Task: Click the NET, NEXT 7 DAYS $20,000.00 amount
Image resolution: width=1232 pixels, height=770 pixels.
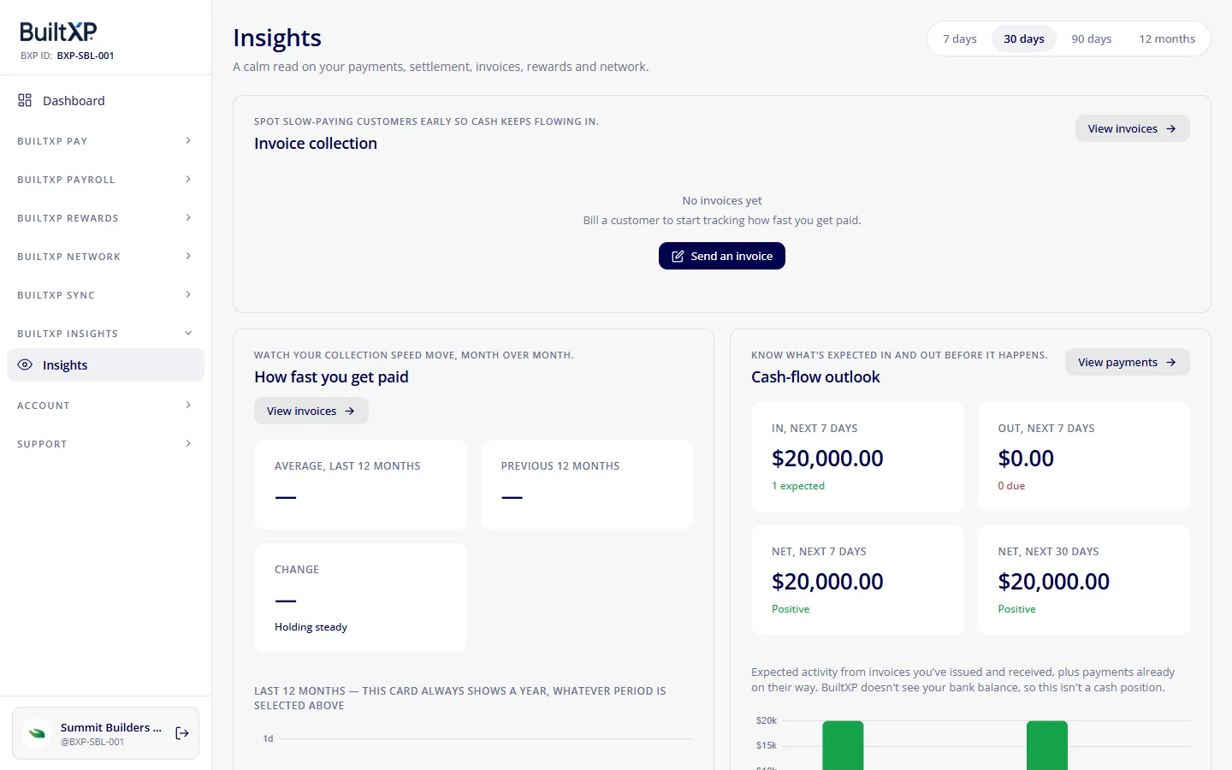Action: pyautogui.click(x=827, y=582)
